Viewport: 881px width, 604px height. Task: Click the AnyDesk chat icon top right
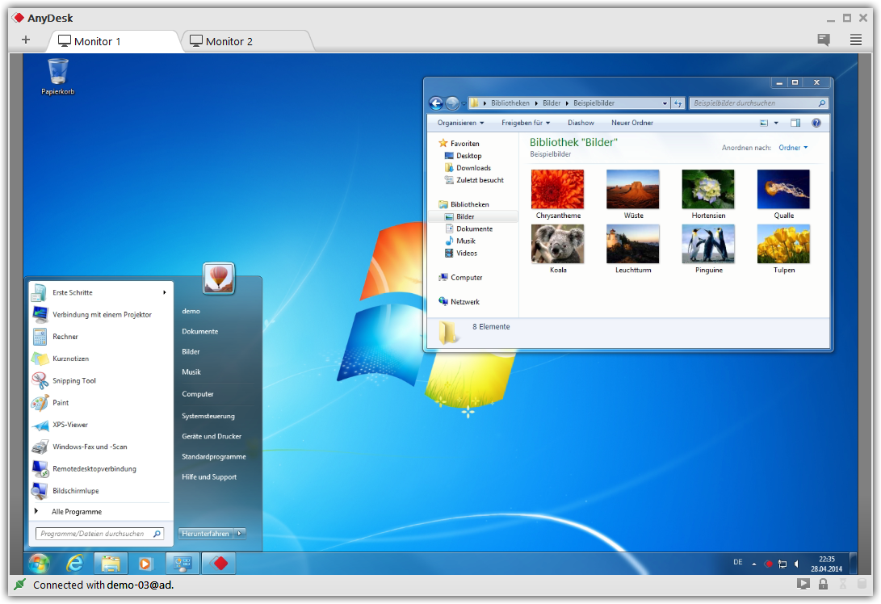coord(823,39)
